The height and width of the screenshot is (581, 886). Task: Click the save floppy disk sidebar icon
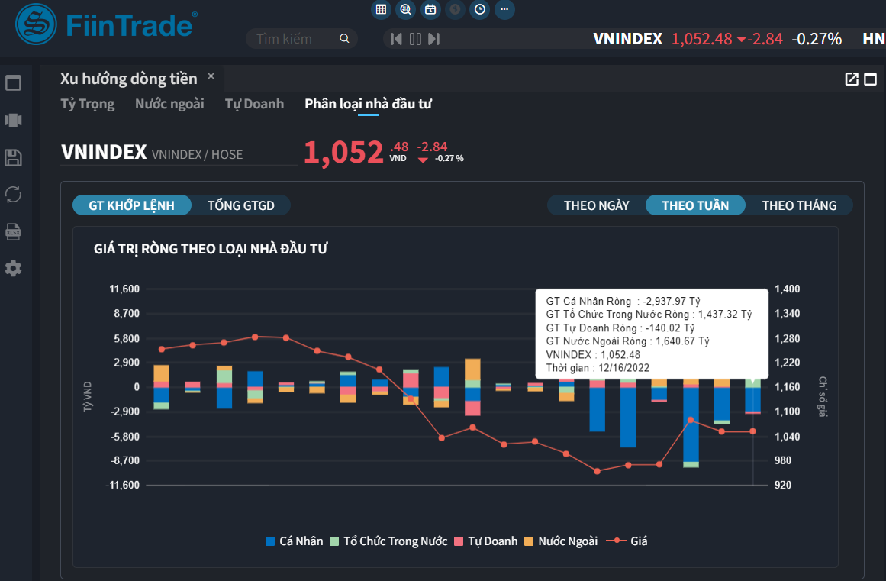[13, 158]
